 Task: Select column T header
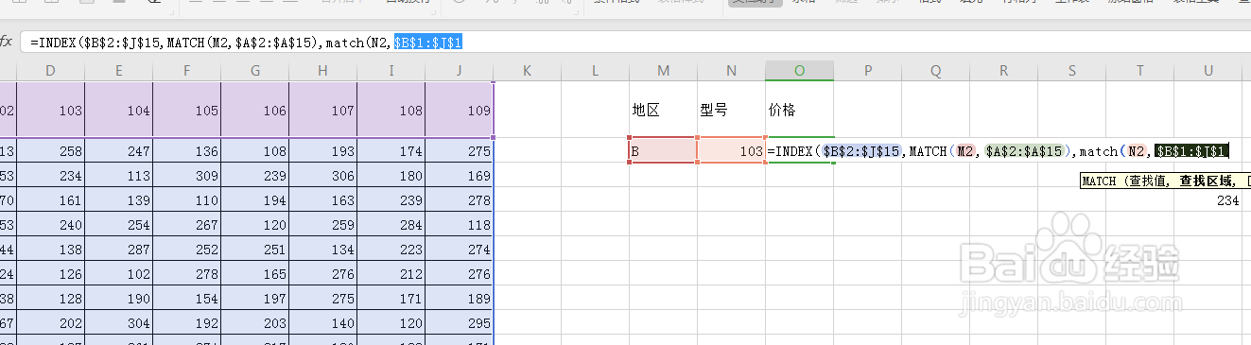[x=1139, y=71]
